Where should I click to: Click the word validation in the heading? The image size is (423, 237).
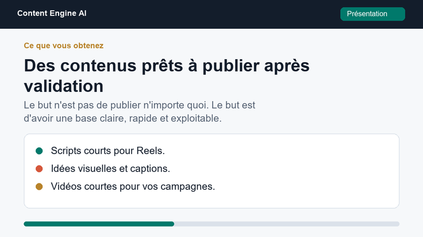64,86
